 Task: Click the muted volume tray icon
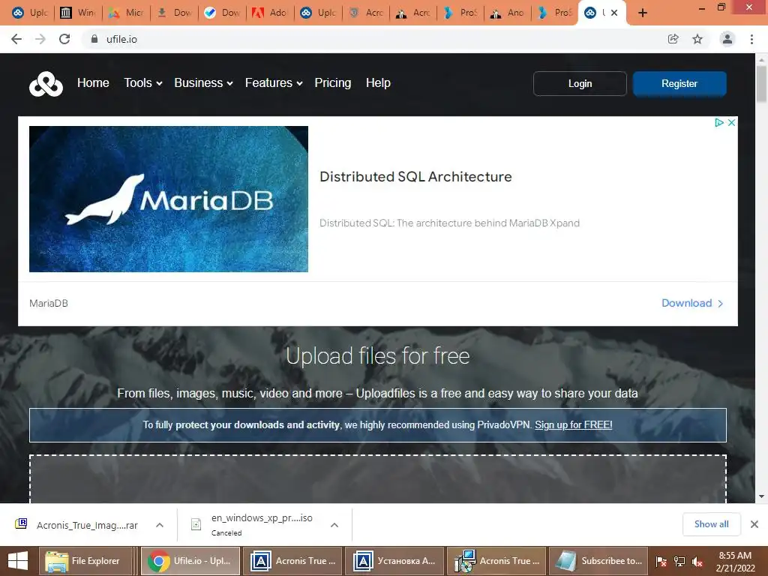pyautogui.click(x=697, y=562)
